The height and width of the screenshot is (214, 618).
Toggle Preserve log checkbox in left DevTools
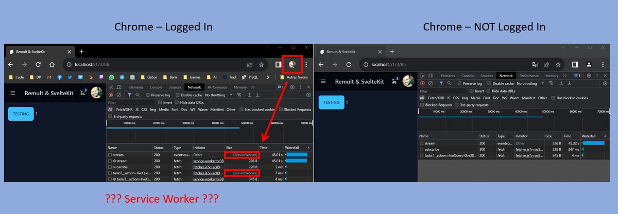(148, 95)
